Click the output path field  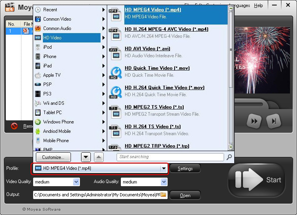coord(100,195)
